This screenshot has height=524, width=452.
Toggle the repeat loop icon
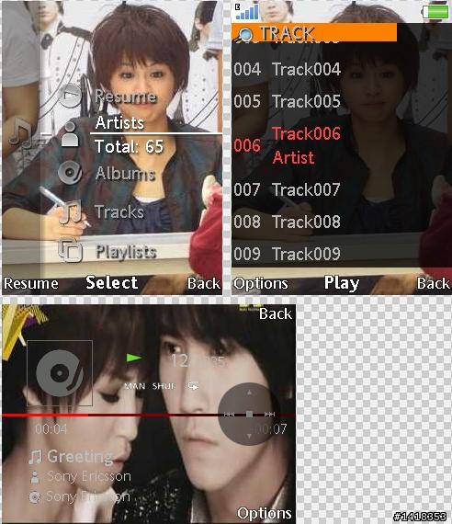point(194,386)
